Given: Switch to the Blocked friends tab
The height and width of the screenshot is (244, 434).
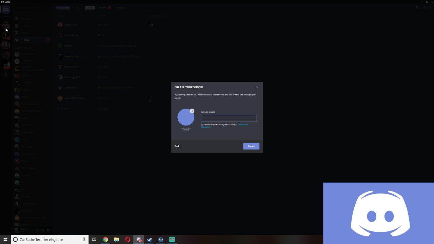Looking at the screenshot, I should tap(121, 7).
